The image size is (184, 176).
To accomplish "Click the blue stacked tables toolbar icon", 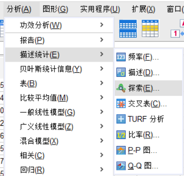I will (x=128, y=29).
